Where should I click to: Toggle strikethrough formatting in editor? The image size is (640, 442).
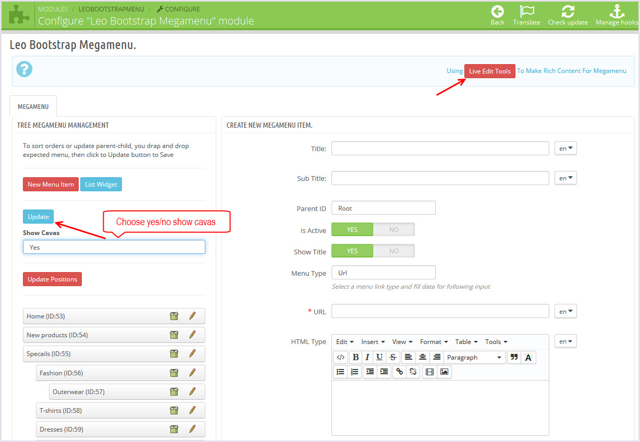click(x=392, y=357)
